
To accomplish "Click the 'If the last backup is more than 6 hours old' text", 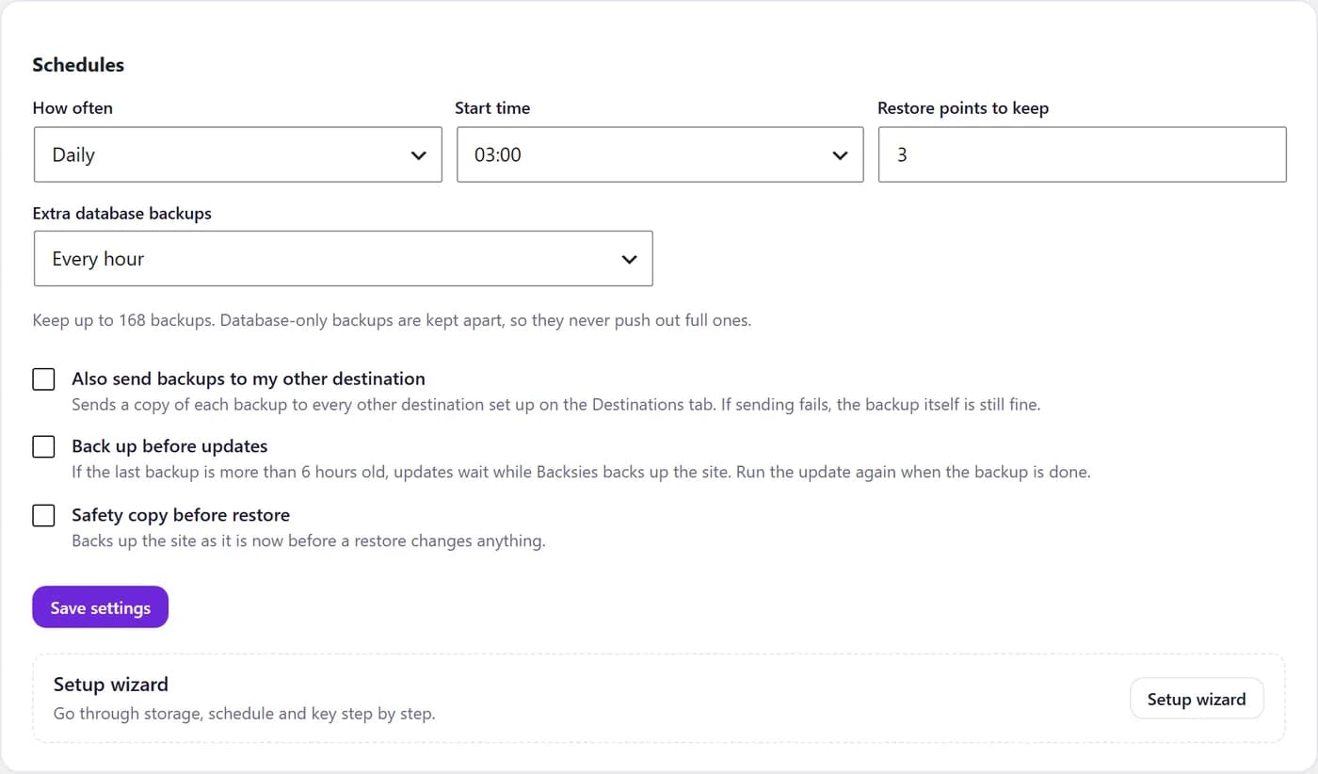I will 581,472.
